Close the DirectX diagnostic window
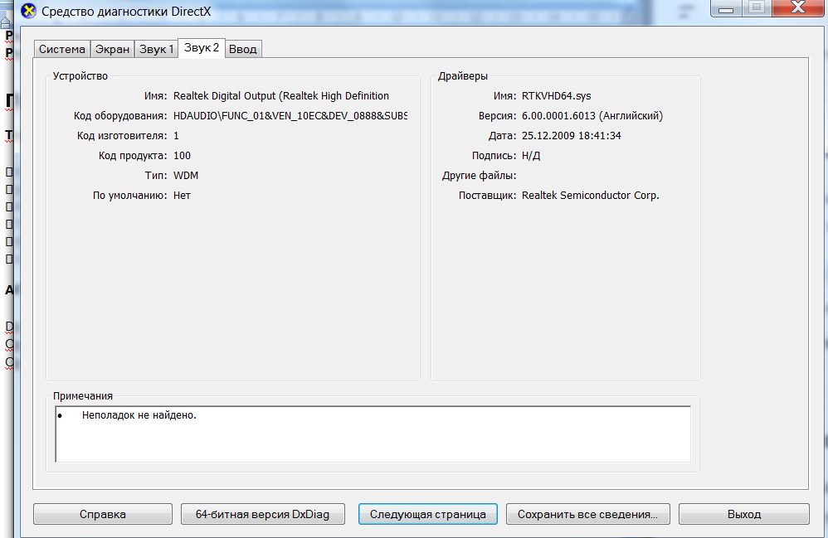Viewport: 828px width, 538px height. point(798,8)
